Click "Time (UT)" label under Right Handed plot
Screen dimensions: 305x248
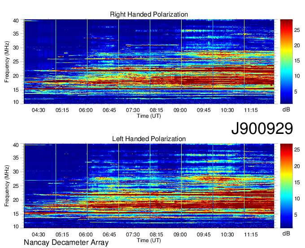[149, 116]
